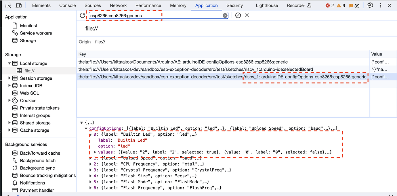
Task: Select the Inspect element icon
Action: coord(8,5)
